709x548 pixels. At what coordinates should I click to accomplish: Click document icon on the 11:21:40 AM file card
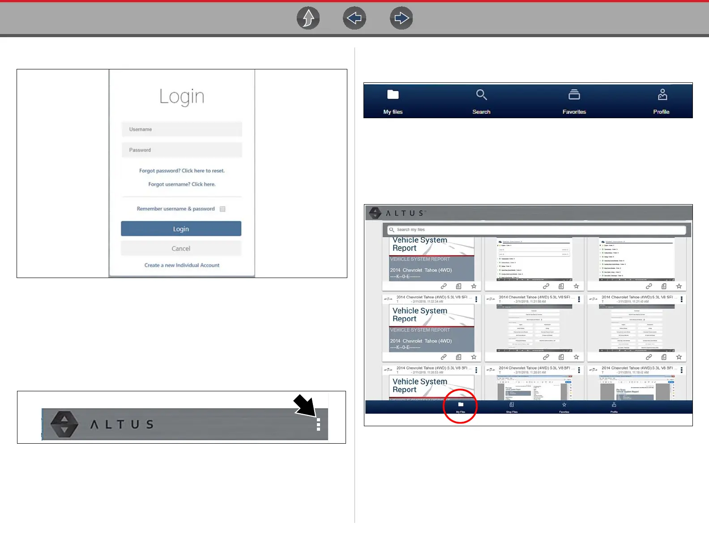663,357
